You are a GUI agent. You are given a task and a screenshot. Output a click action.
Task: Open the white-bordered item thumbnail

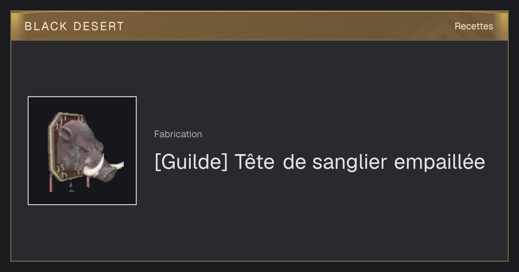(82, 151)
